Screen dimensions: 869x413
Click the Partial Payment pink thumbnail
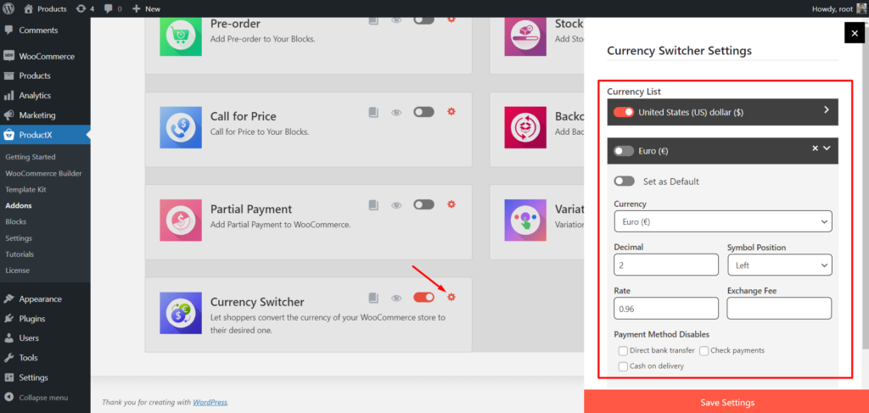[x=181, y=220]
